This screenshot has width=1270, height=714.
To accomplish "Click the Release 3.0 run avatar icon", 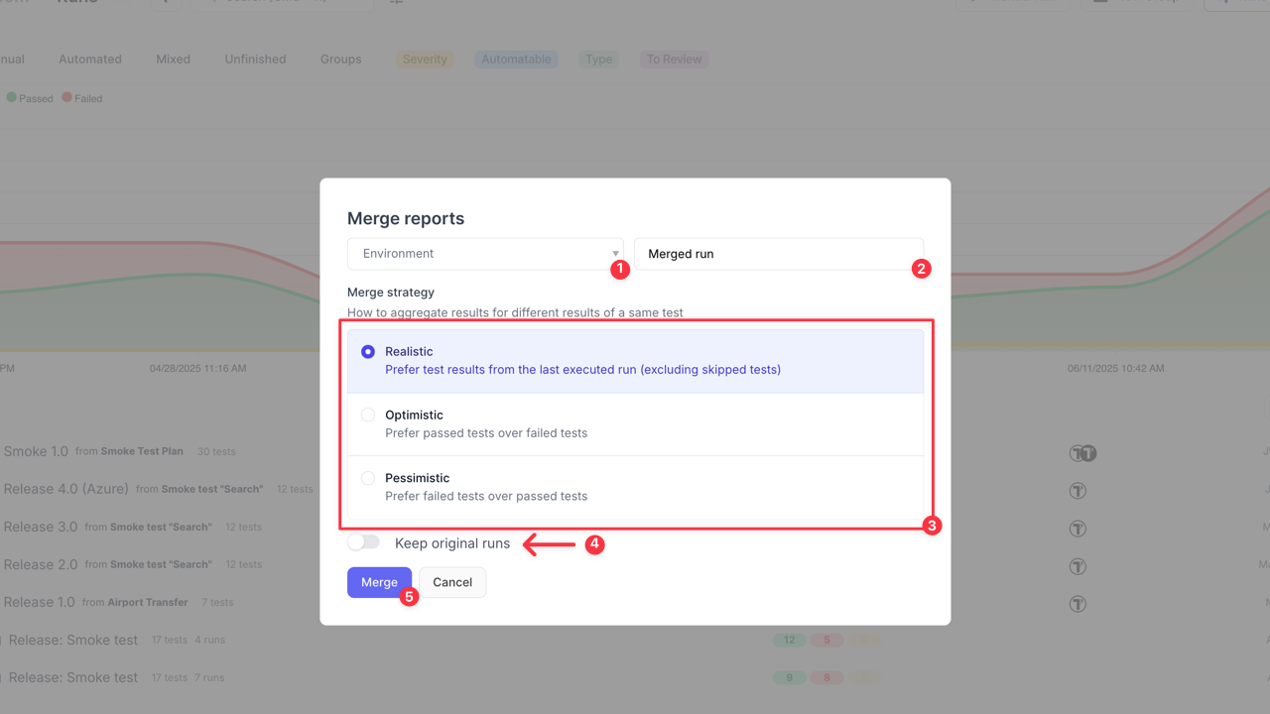I will (x=1078, y=528).
